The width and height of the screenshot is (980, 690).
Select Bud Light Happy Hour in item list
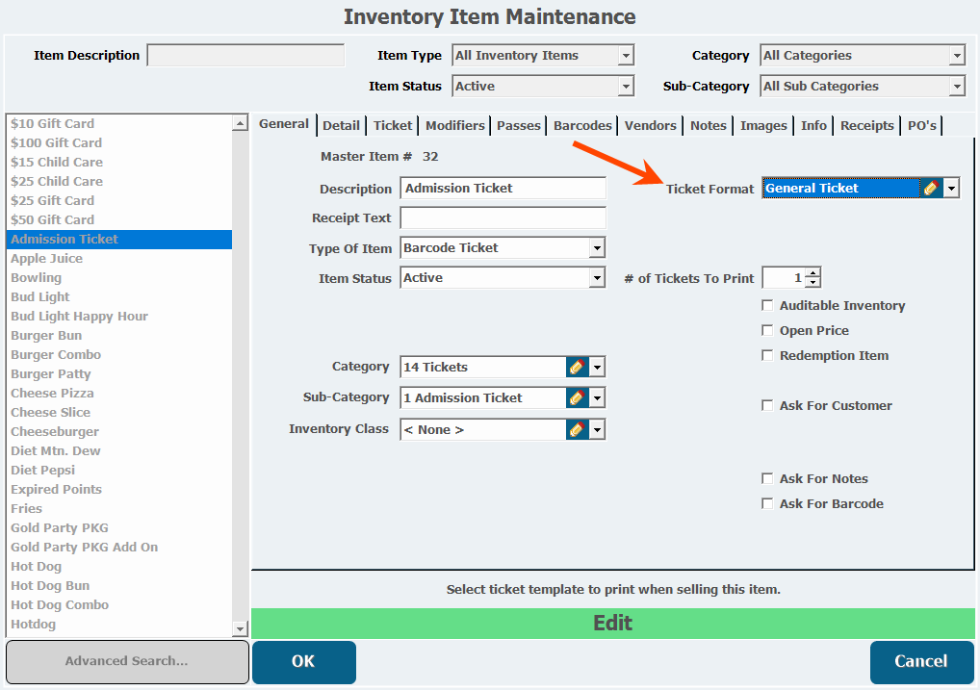(79, 316)
